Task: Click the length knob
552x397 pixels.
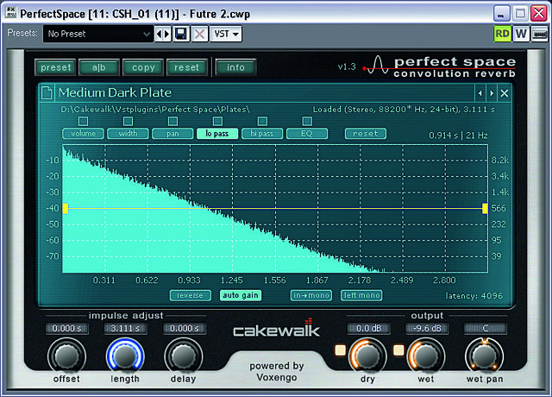Action: point(125,356)
